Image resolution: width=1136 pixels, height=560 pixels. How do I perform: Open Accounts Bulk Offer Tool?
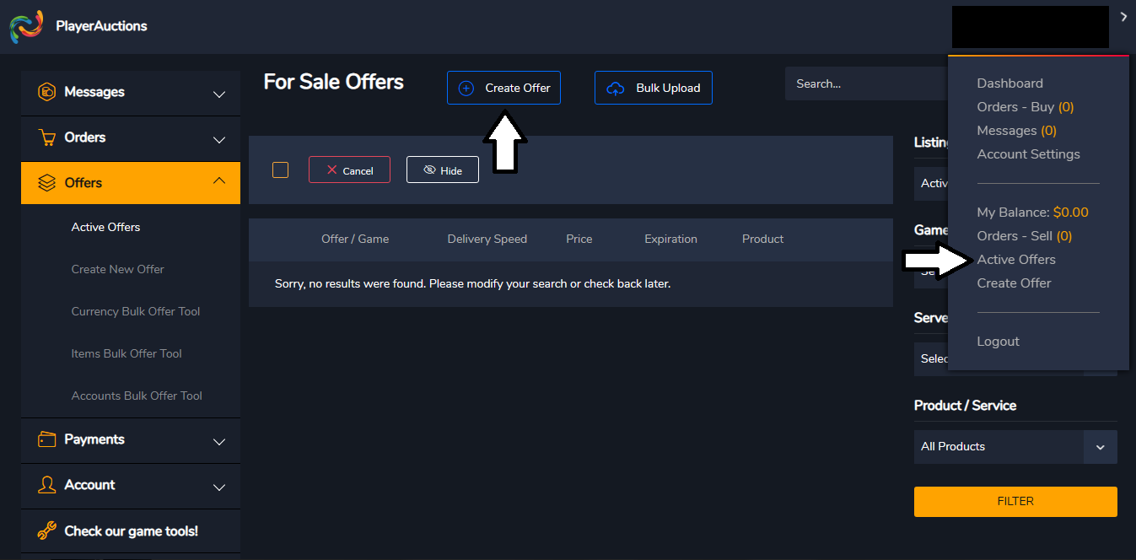[137, 396]
